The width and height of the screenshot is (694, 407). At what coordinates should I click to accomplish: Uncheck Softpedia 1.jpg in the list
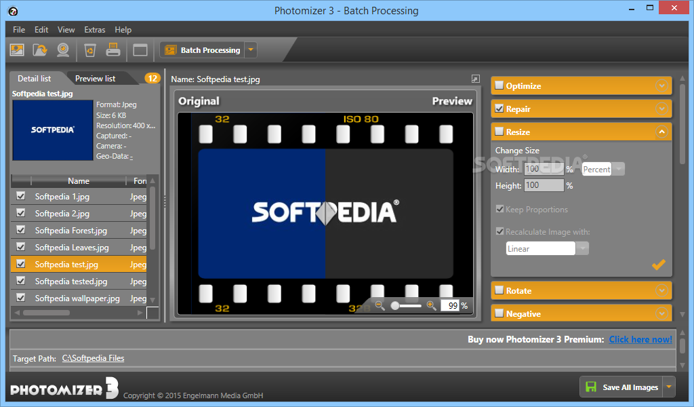pos(21,196)
